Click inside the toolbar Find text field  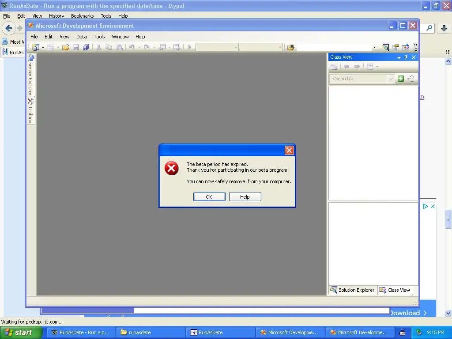pos(334,47)
